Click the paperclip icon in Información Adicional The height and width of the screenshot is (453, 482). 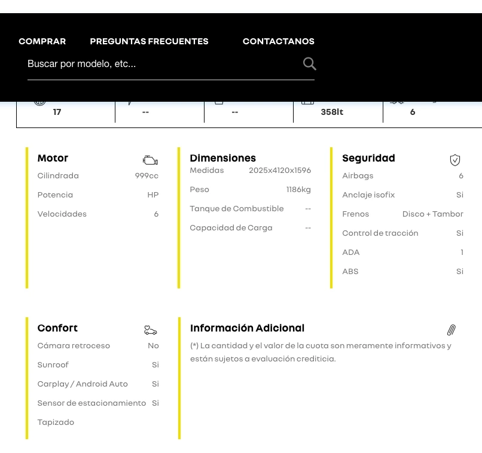coord(452,330)
